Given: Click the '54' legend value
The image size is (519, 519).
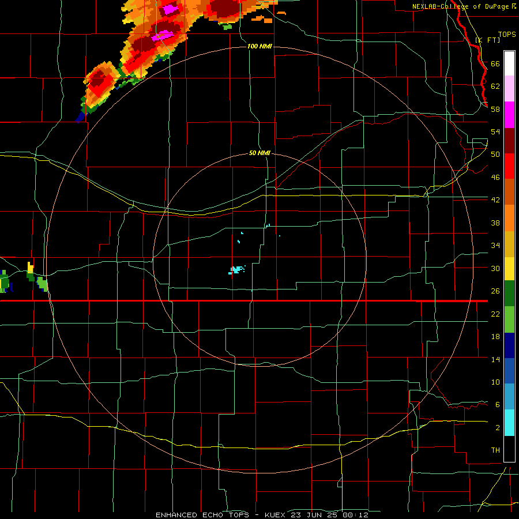Looking at the screenshot, I should (x=495, y=131).
